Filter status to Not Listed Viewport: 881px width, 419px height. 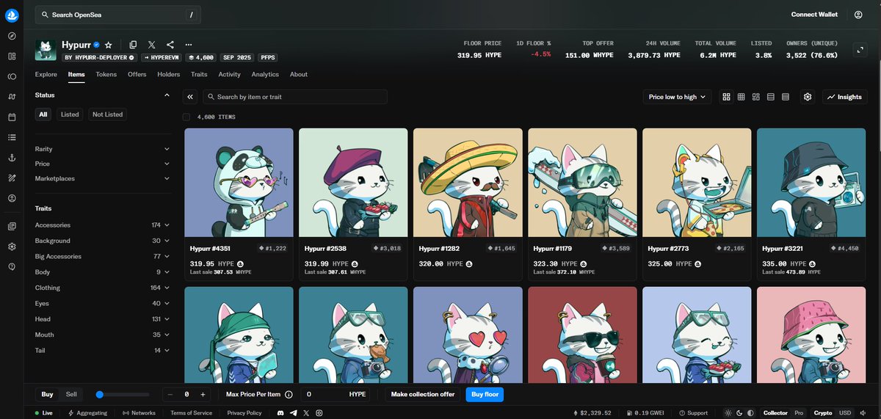[x=107, y=114]
